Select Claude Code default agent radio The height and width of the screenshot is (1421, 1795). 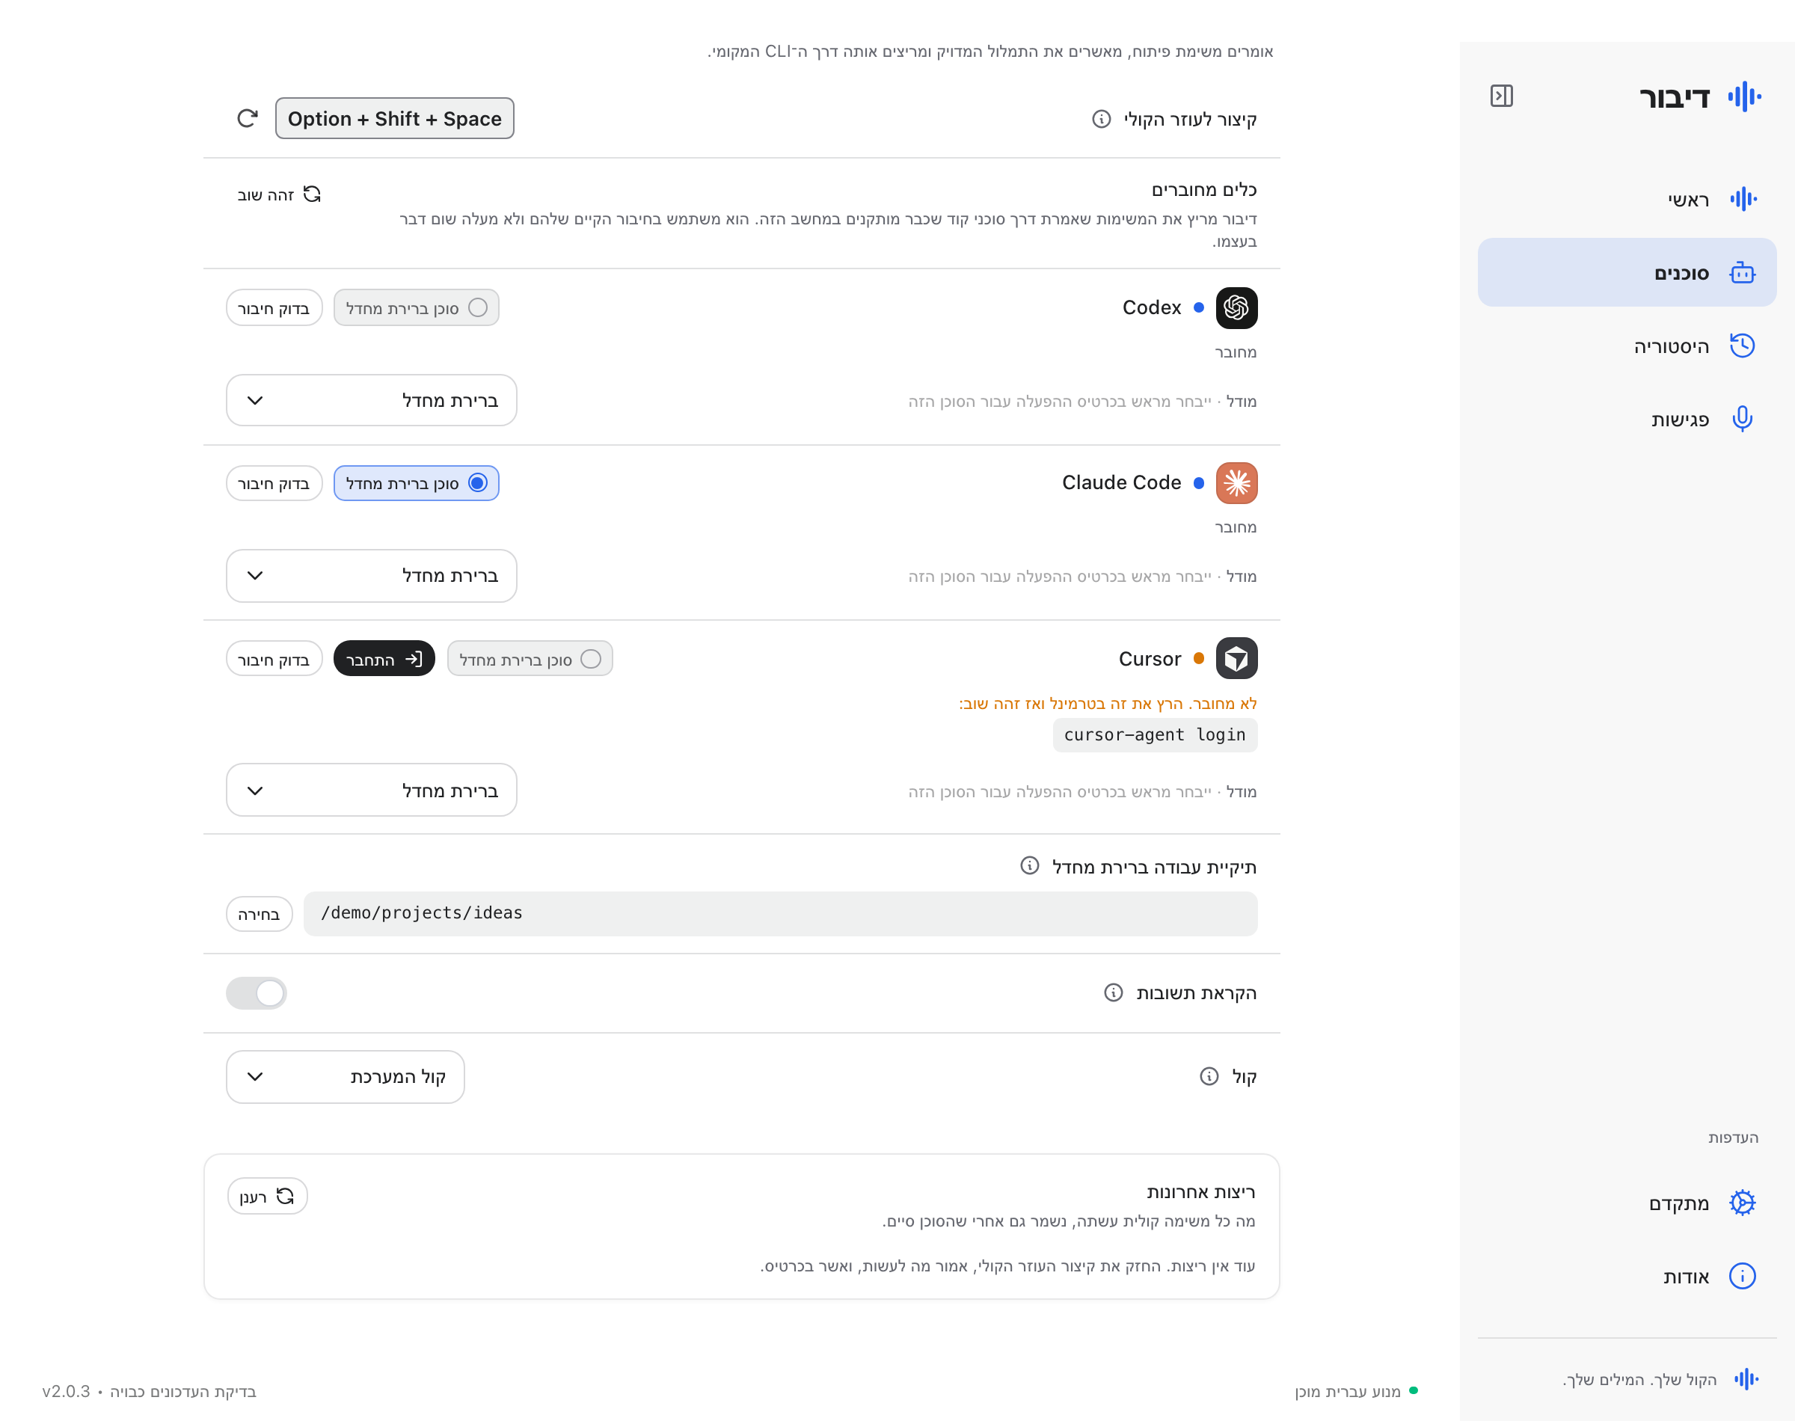[x=416, y=482]
